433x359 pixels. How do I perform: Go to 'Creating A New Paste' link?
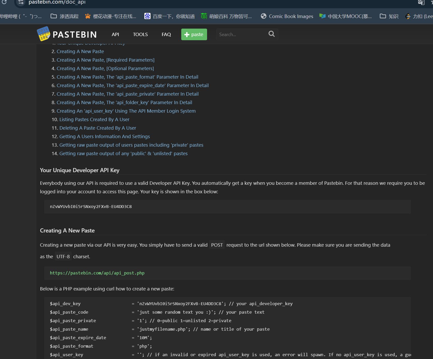[x=80, y=51]
